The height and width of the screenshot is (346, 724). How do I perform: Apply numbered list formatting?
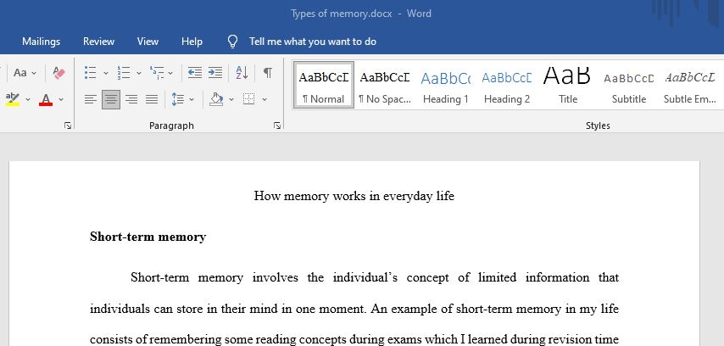click(x=123, y=73)
